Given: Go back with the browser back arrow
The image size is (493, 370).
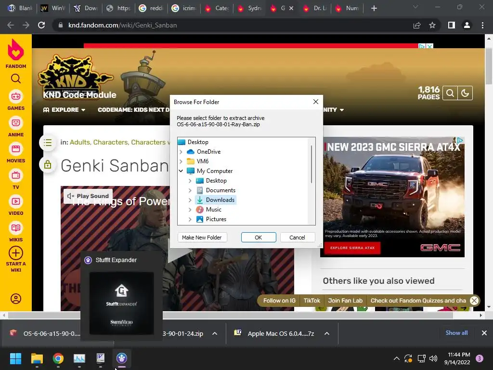Looking at the screenshot, I should coord(11,25).
